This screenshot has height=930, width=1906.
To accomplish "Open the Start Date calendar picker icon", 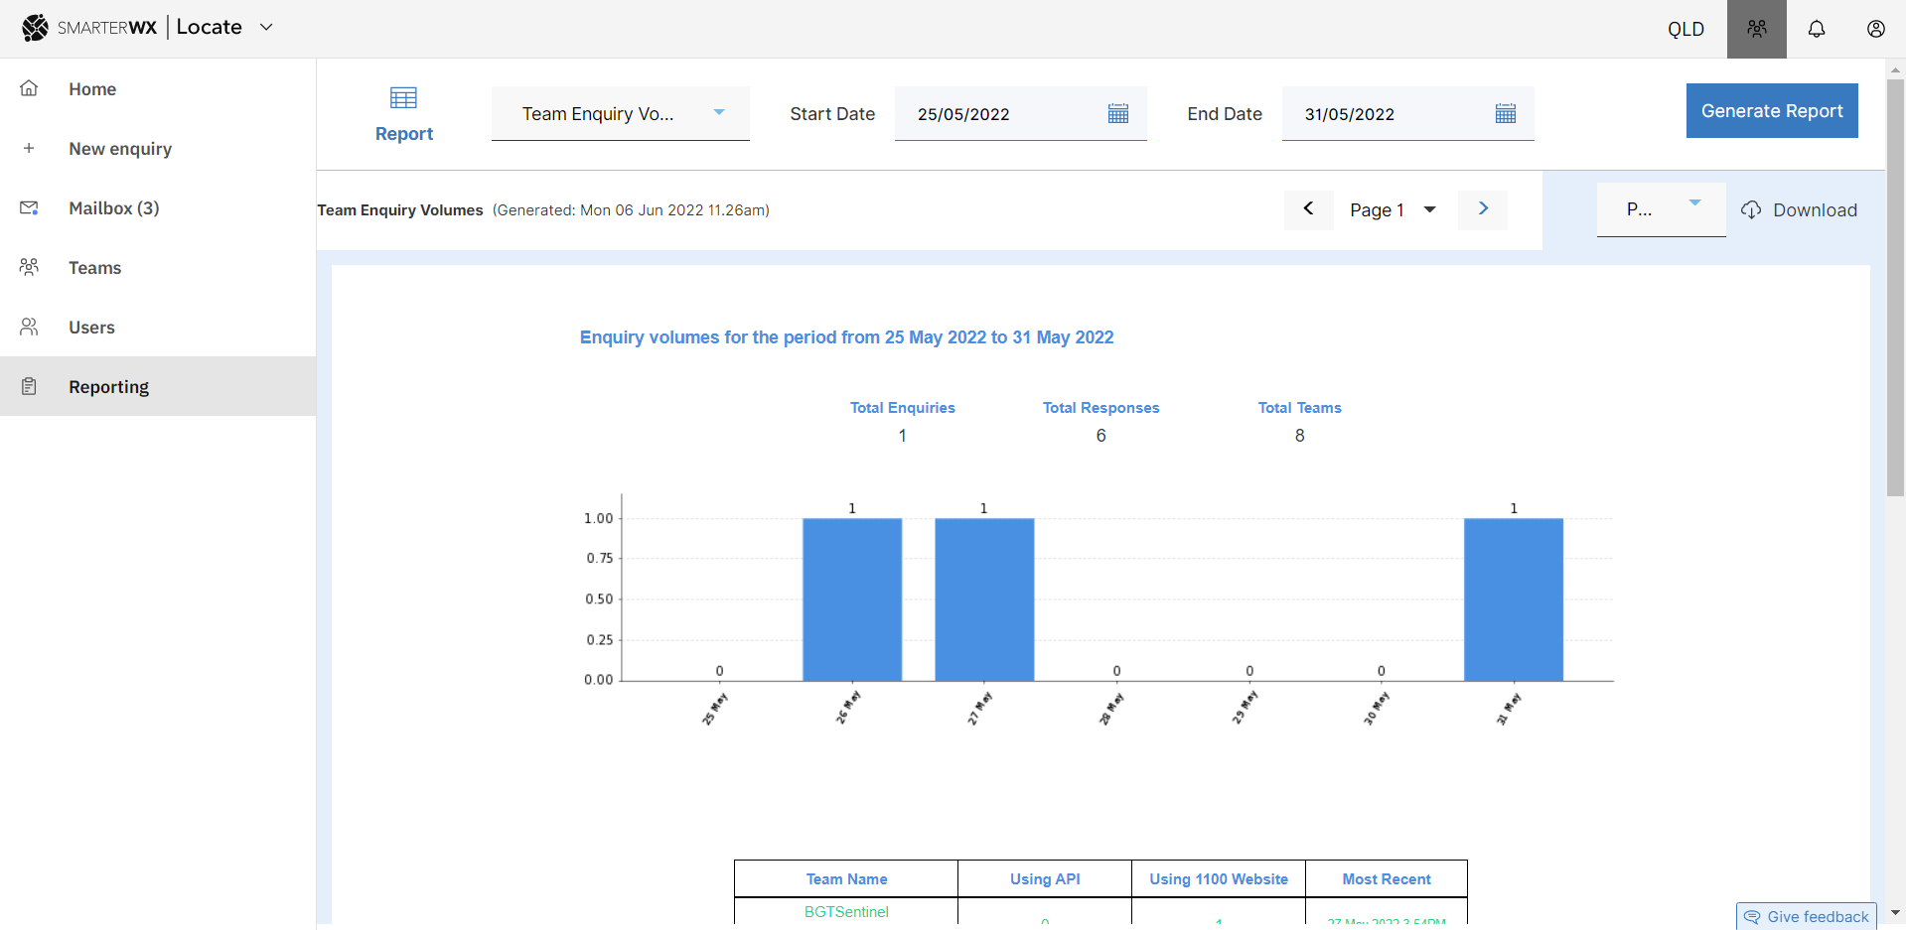I will (1118, 113).
